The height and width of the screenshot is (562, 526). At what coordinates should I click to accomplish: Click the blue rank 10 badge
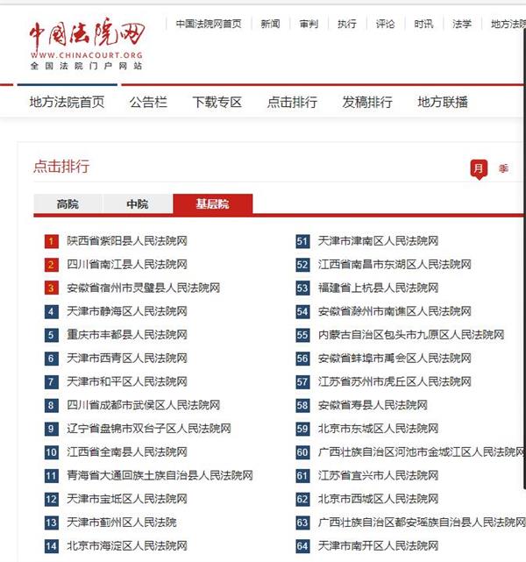pos(51,452)
